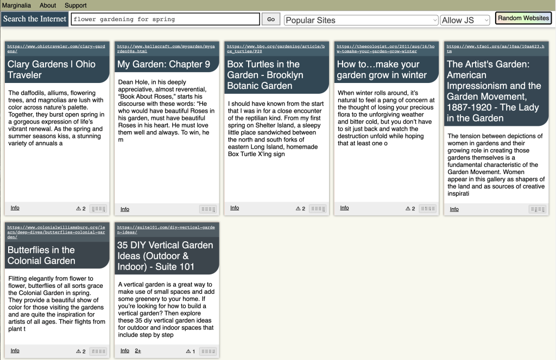Open Info link on Clary Gardens card
556x360 pixels.
point(15,208)
